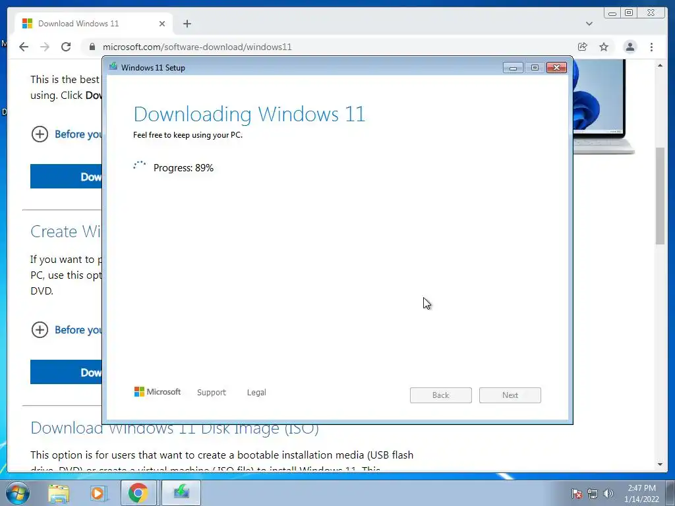This screenshot has height=506, width=675.
Task: Click Chrome's forward arrow
Action: [45, 47]
